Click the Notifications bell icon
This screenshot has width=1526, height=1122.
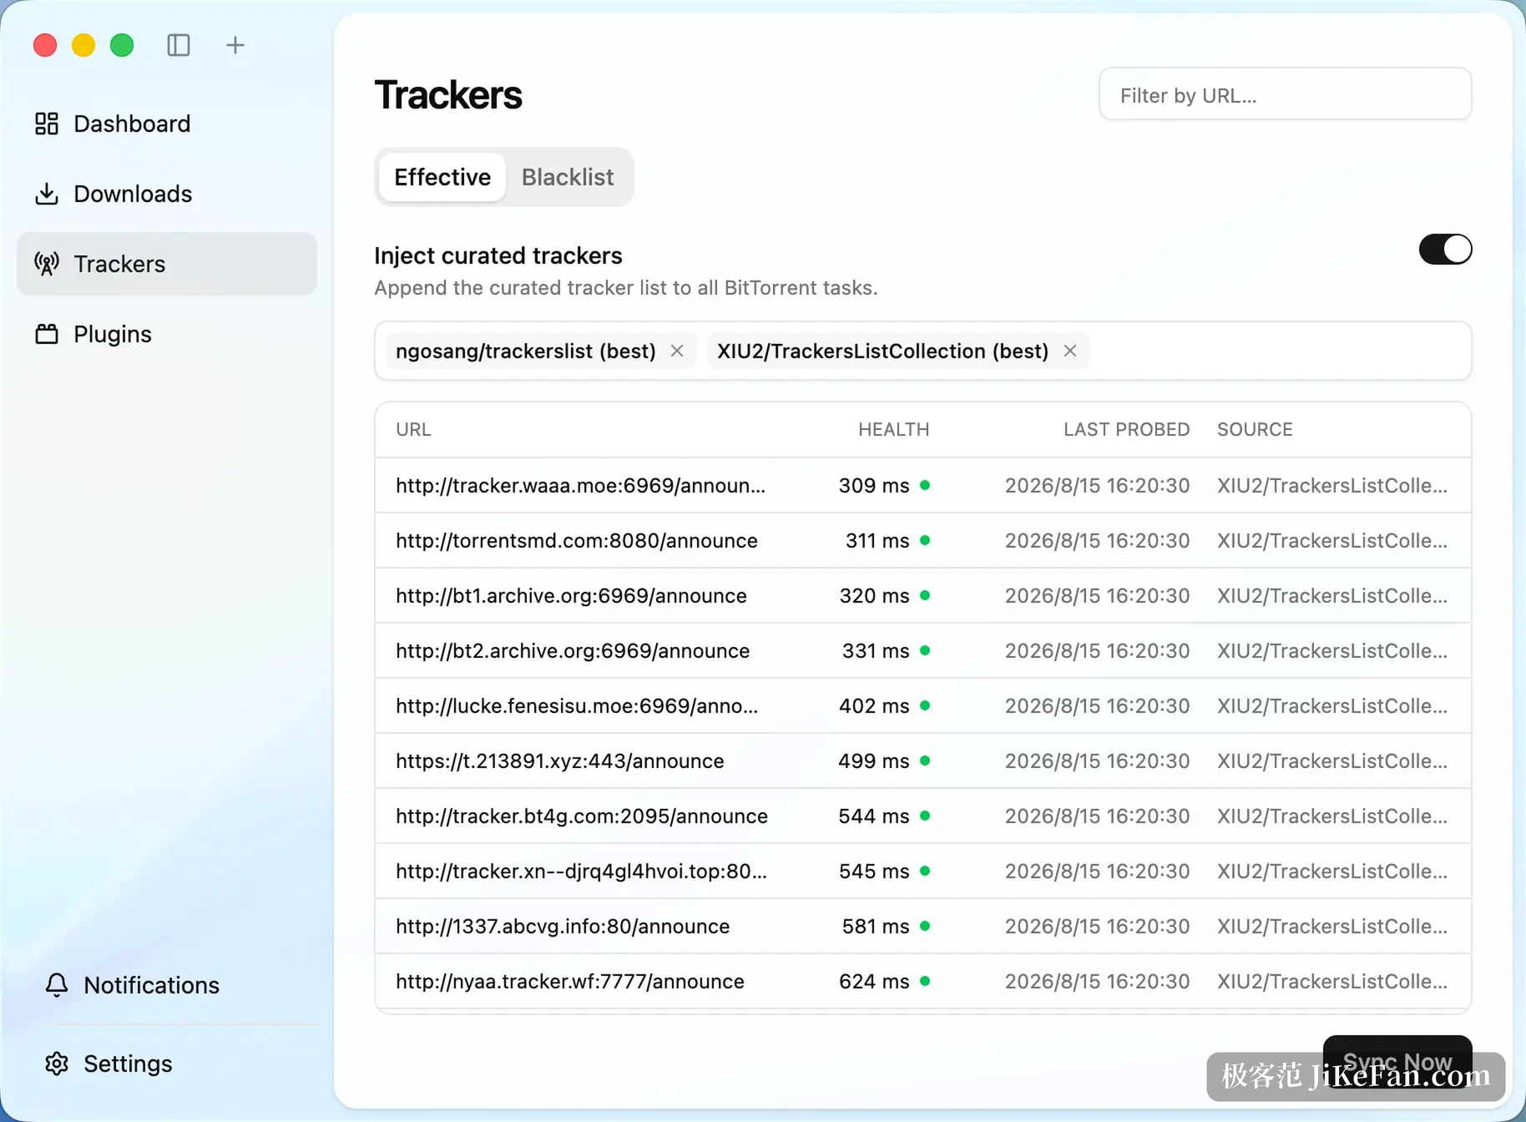point(57,985)
